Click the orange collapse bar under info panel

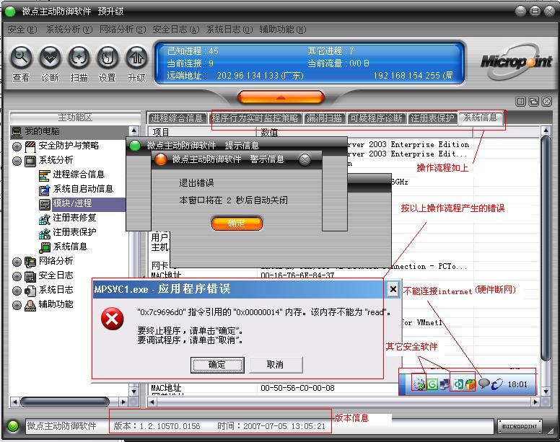281,97
